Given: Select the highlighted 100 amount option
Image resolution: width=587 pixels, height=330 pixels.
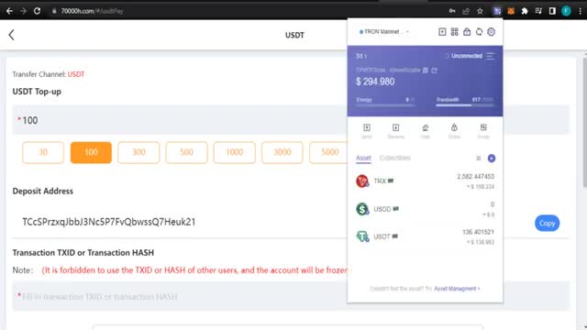Looking at the screenshot, I should (91, 152).
